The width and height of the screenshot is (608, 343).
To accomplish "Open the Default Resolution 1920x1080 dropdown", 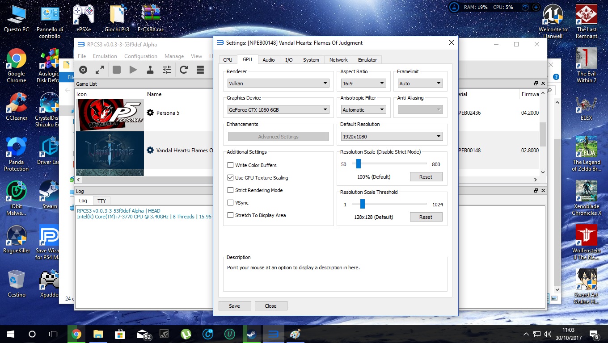I will click(x=392, y=137).
